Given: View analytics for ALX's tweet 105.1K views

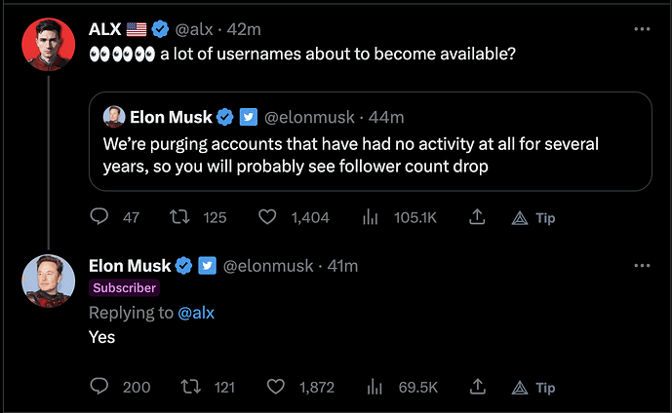Looking at the screenshot, I should tap(370, 217).
